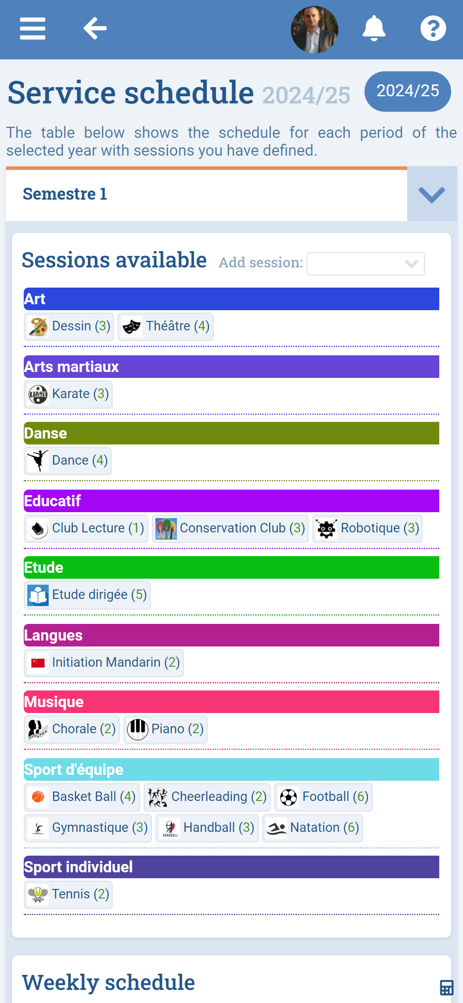The width and height of the screenshot is (463, 1003).
Task: Open the Add session dropdown
Action: point(365,264)
